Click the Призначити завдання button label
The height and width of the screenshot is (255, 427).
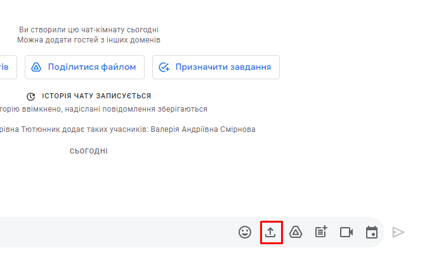pyautogui.click(x=223, y=67)
